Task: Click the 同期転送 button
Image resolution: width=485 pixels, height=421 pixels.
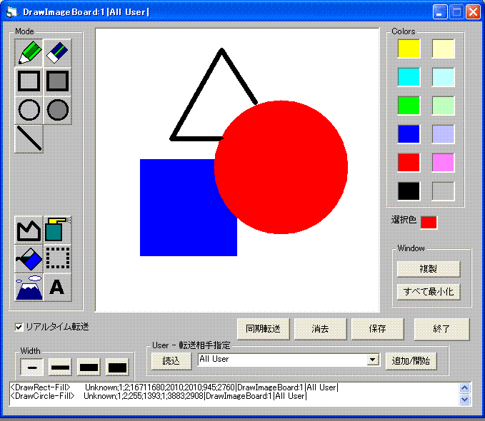Action: click(x=264, y=329)
